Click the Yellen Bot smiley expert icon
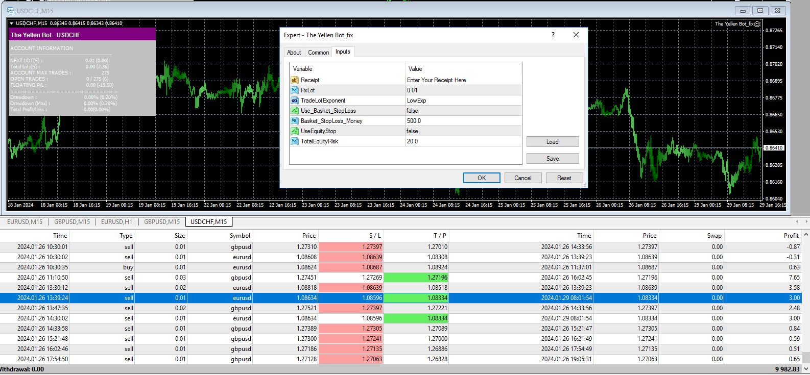810x375 pixels. click(x=757, y=24)
